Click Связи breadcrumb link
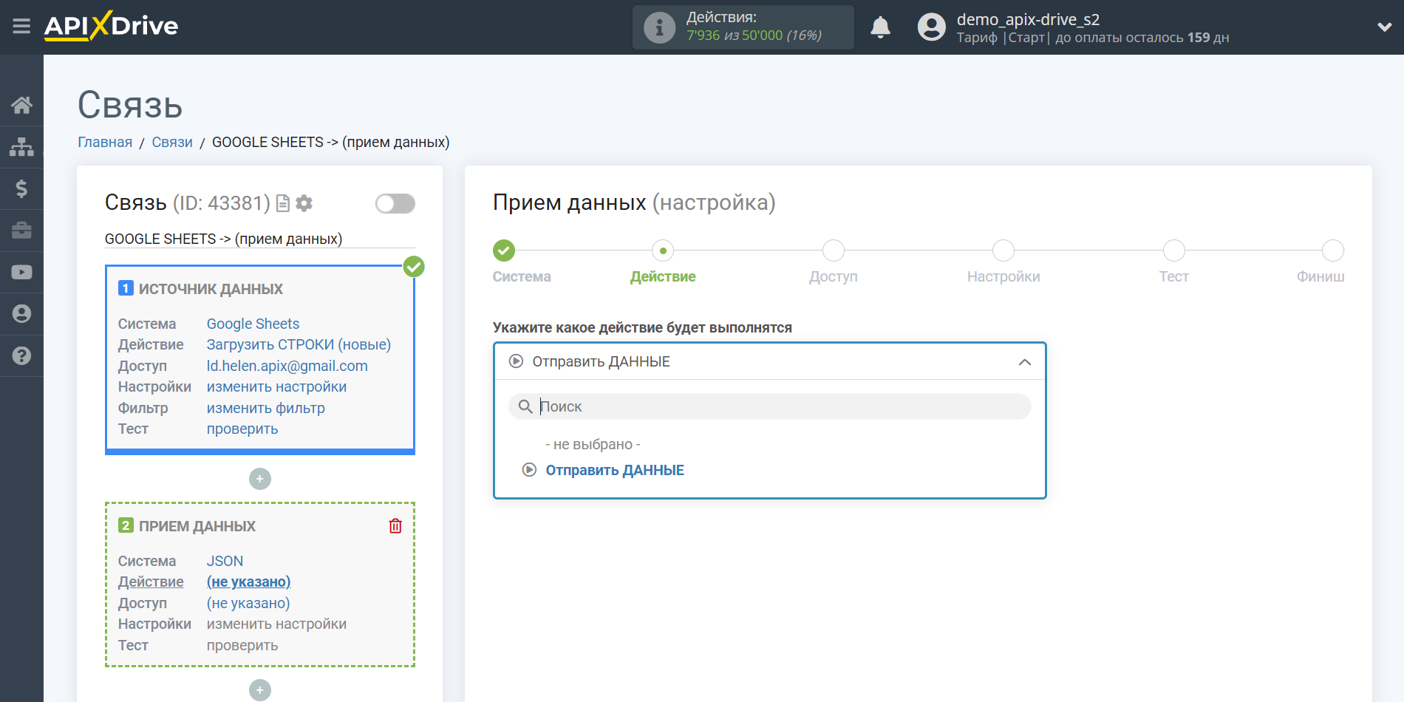Image resolution: width=1404 pixels, height=702 pixels. pos(172,142)
